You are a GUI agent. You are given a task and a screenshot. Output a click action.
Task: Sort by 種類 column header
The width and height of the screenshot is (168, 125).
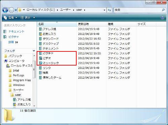coord(121,24)
